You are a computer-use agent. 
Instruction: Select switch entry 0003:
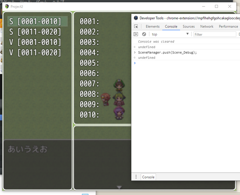89,42
